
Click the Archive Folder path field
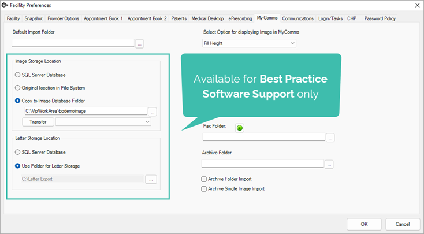point(263,164)
